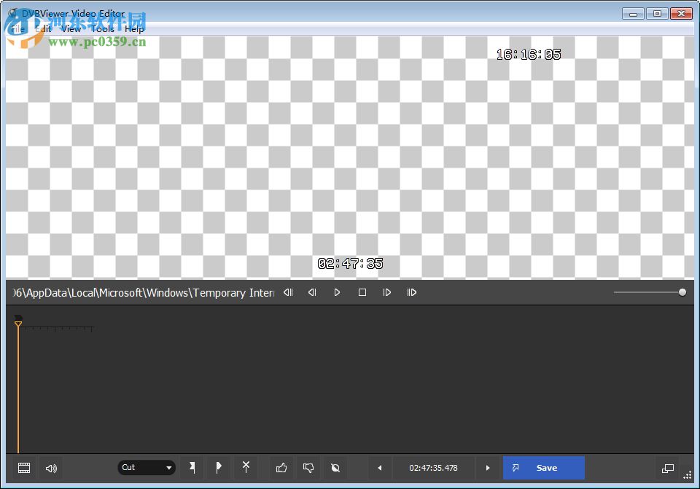Image resolution: width=700 pixels, height=489 pixels.
Task: Set a cut start marker flag
Action: [x=192, y=468]
